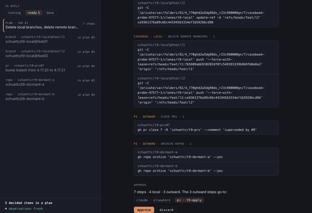This screenshot has width=312, height=213.
Task: Select the ready 6 filter tab
Action: [x=34, y=13]
